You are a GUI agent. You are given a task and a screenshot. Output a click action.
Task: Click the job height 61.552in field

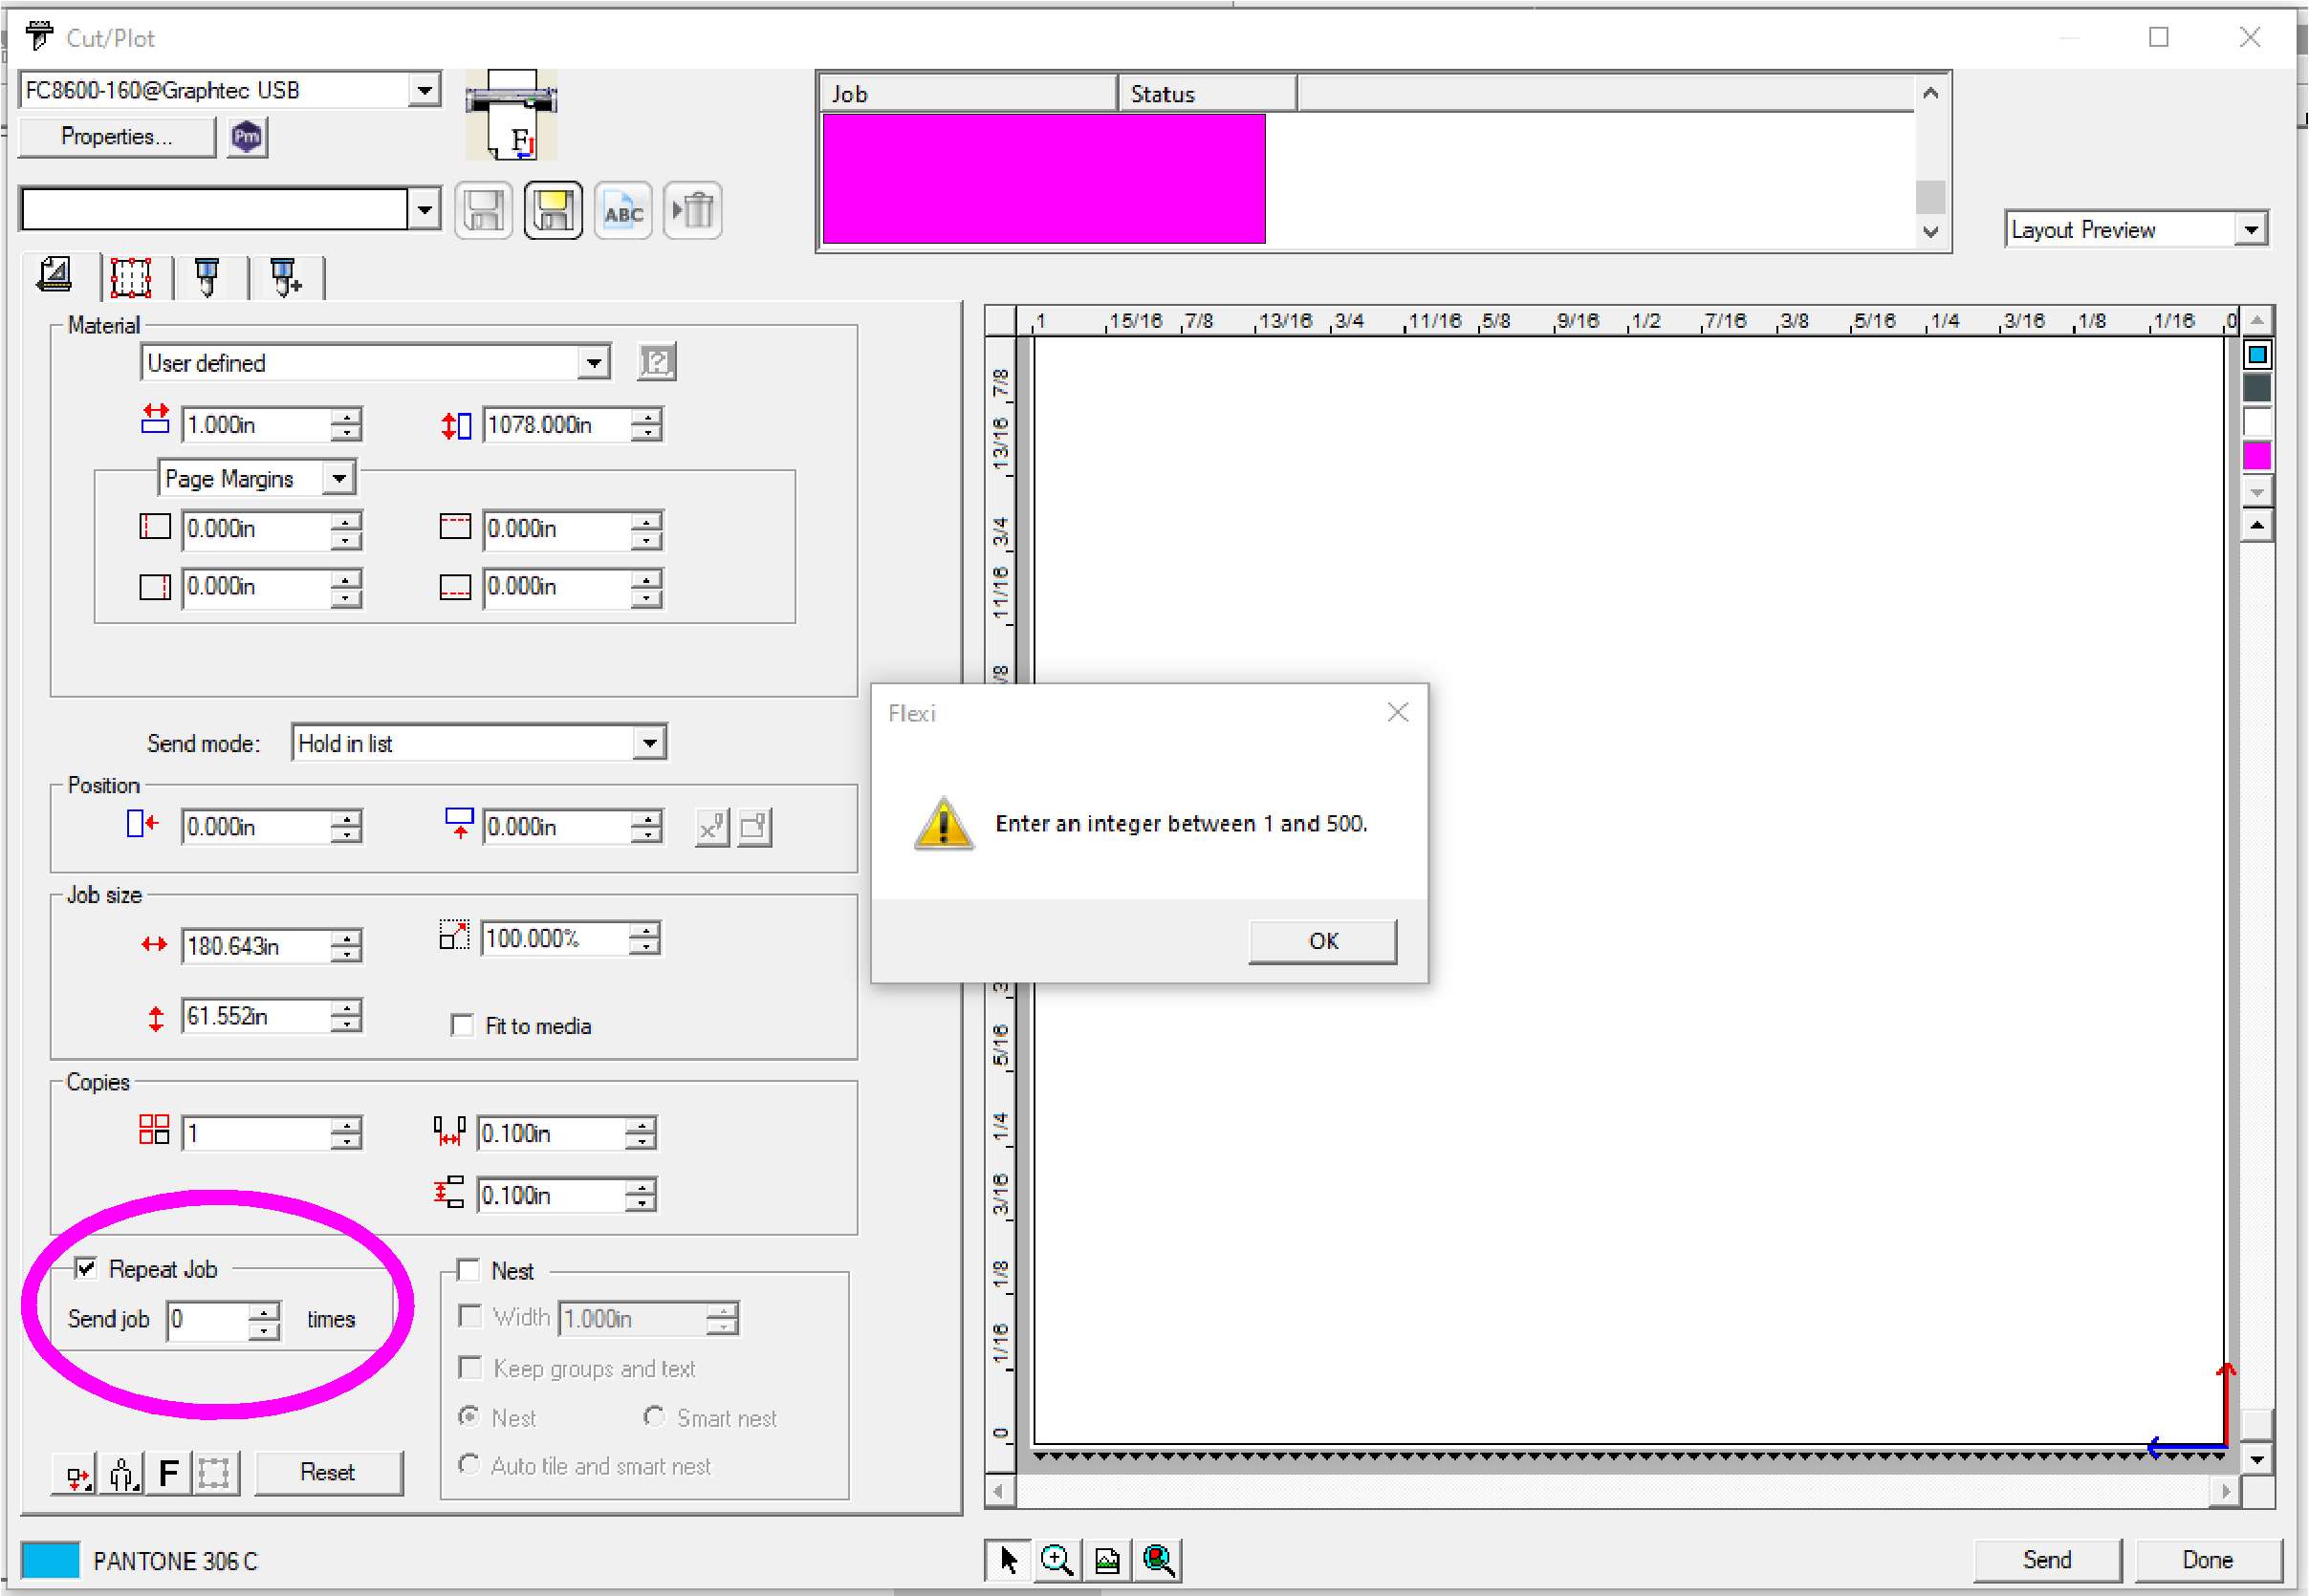pos(256,1016)
